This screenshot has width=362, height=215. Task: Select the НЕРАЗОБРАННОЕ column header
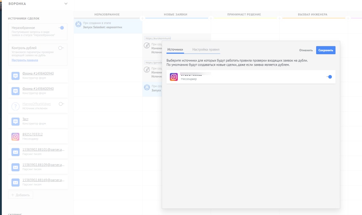(107, 14)
